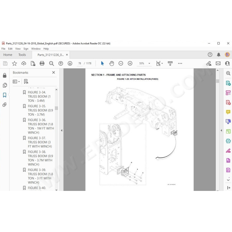Image resolution: width=232 pixels, height=232 pixels.
Task: Find the current bookmark icon
Action: pos(26,82)
